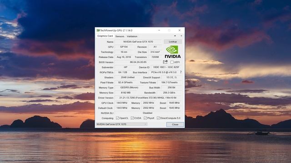This screenshot has height=163, width=291.
Task: Click the Name field NVIDIA GeForce GTX 1070
Action: point(138,42)
